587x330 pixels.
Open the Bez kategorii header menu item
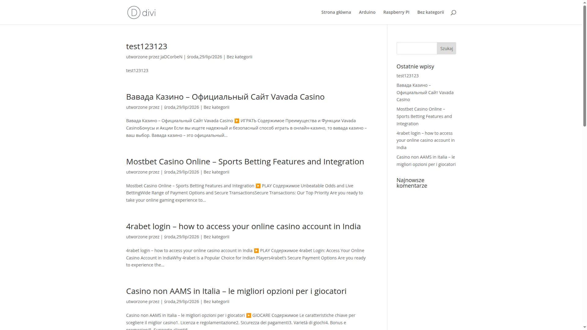coord(430,12)
